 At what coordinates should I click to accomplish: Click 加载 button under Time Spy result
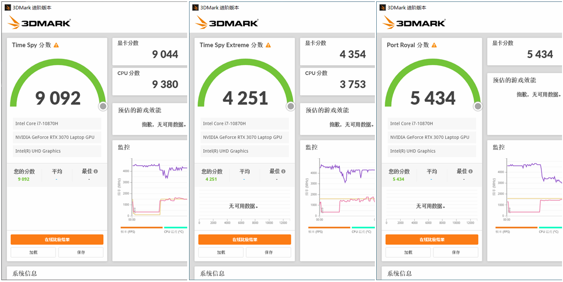coord(33,252)
